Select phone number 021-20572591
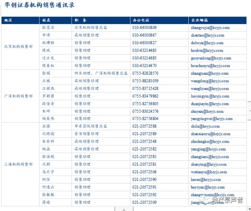Screen dimensions: 251x211 (x=144, y=187)
